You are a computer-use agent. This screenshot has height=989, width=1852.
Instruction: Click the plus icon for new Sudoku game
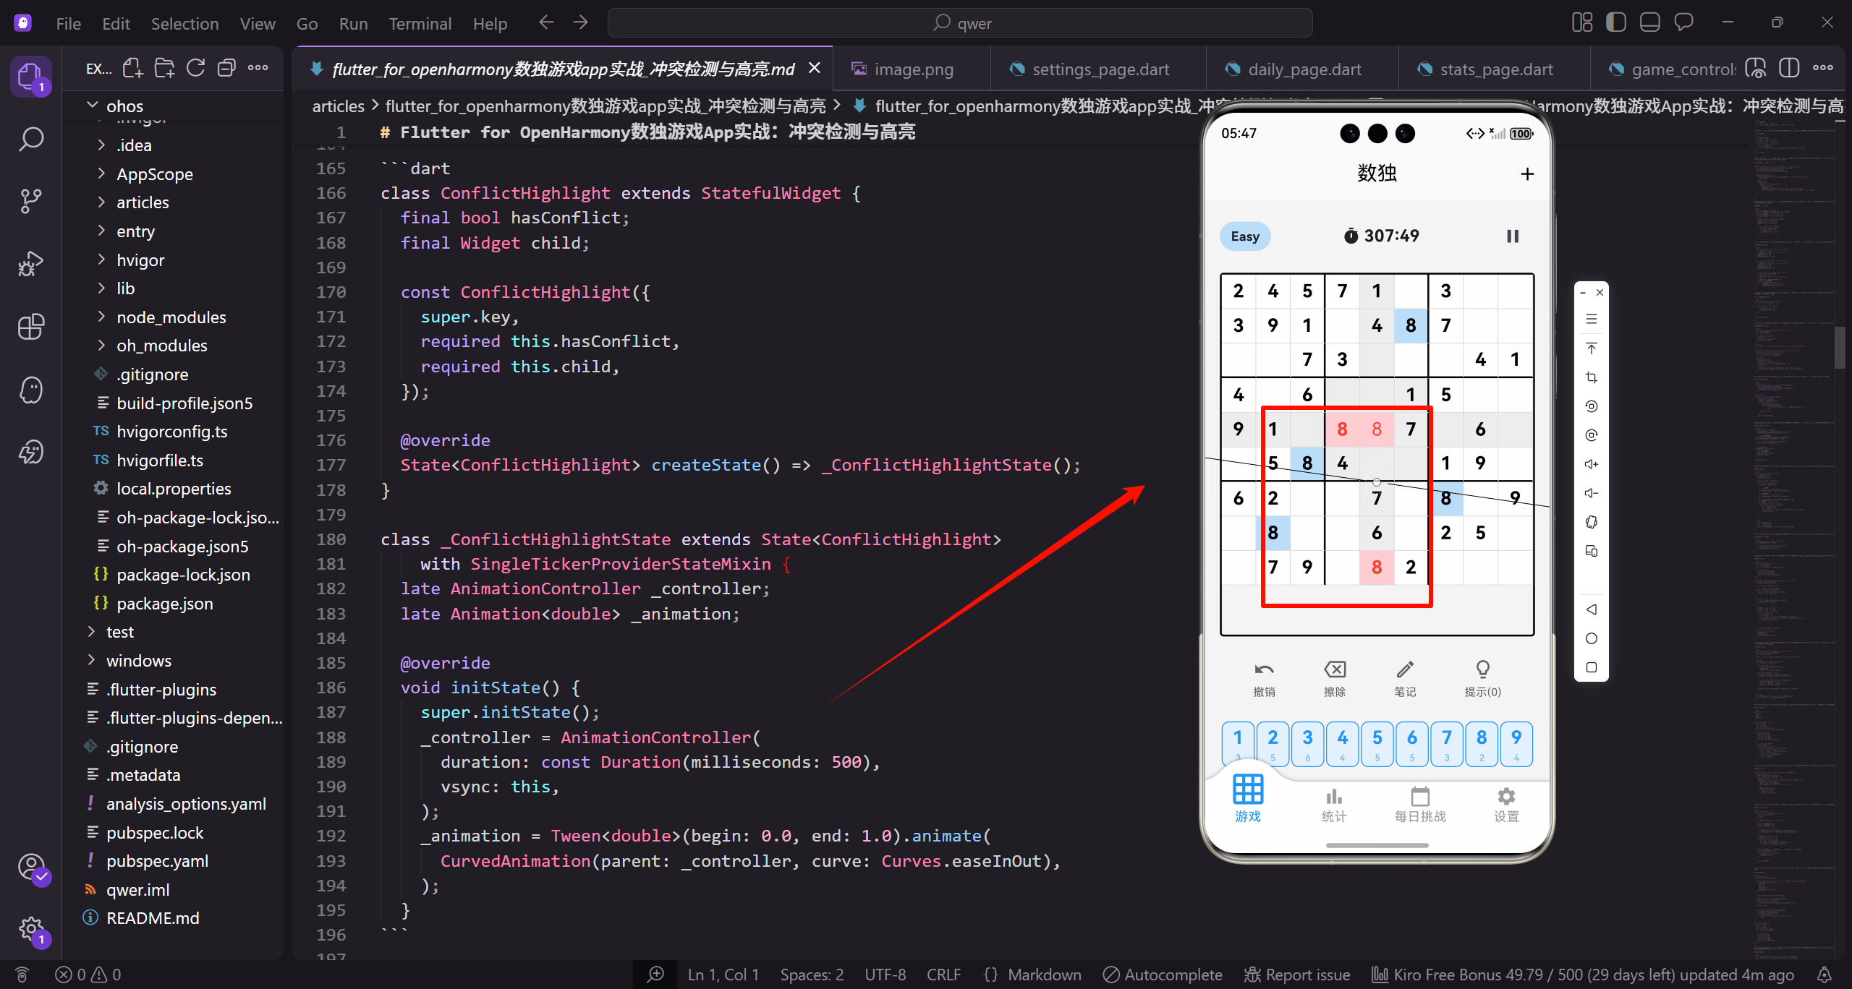pyautogui.click(x=1527, y=174)
